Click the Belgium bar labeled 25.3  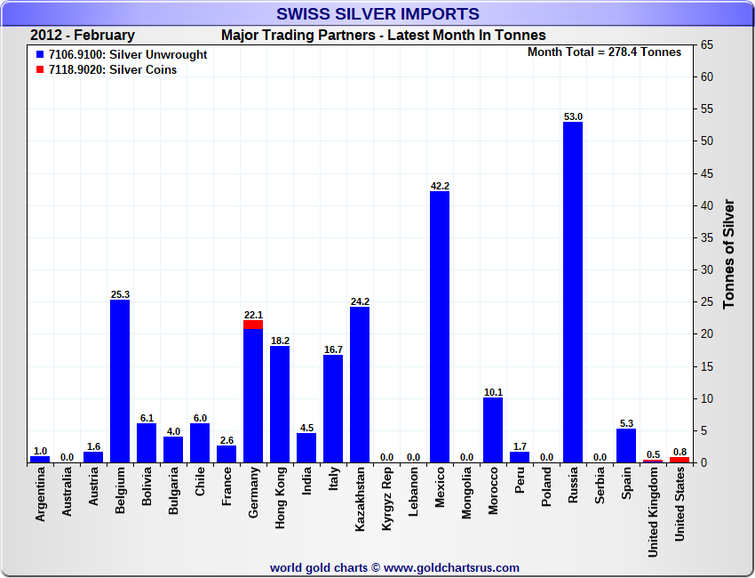pos(120,382)
